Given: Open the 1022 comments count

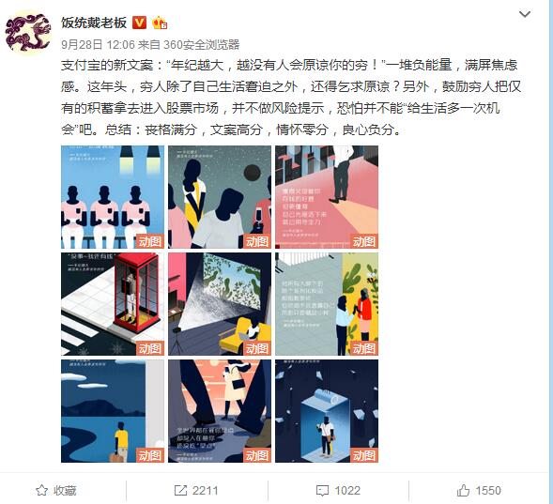Looking at the screenshot, I should coord(347,490).
